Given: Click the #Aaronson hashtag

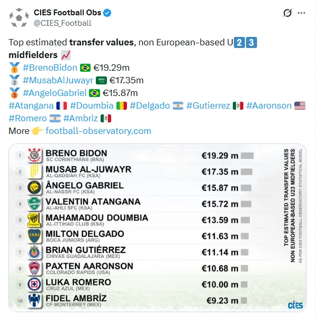Looking at the screenshot, I should click(x=269, y=105).
